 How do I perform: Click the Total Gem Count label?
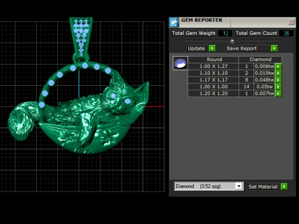[x=256, y=33]
